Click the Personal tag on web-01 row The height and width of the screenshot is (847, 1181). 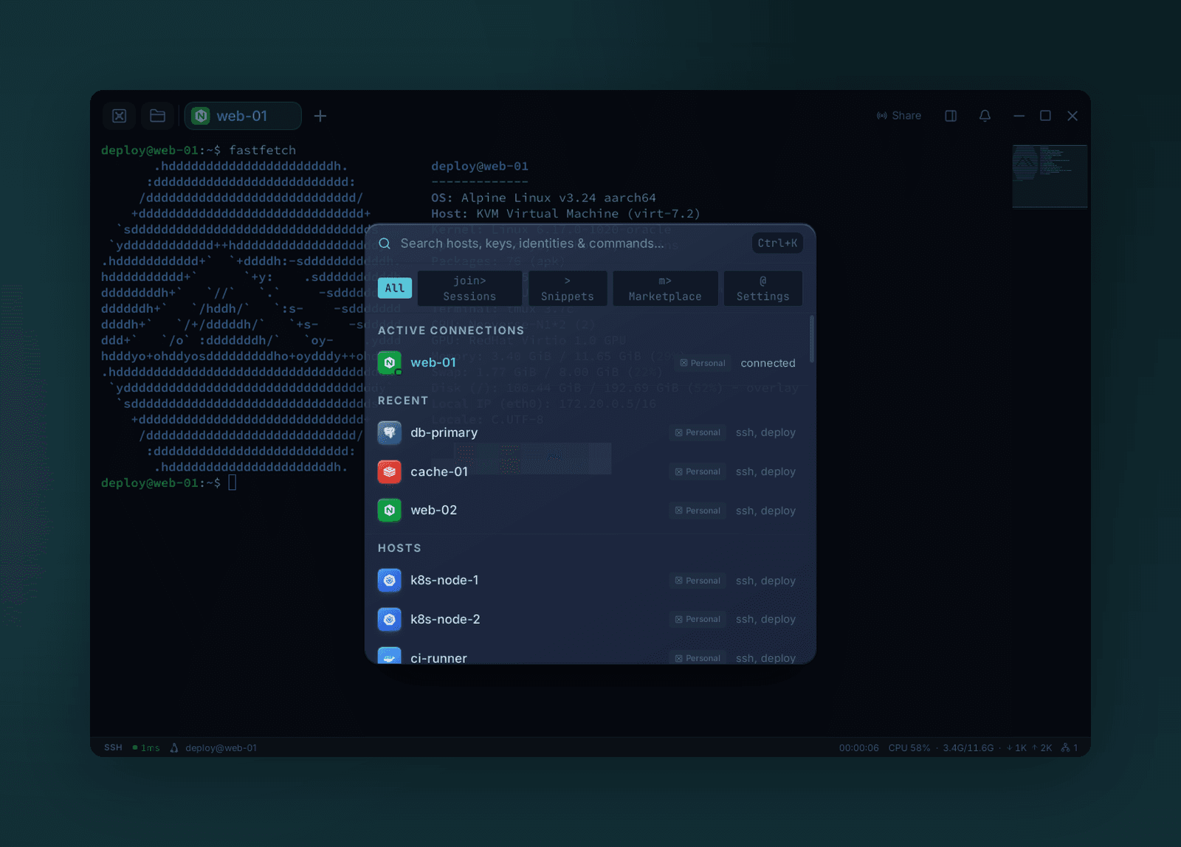703,363
